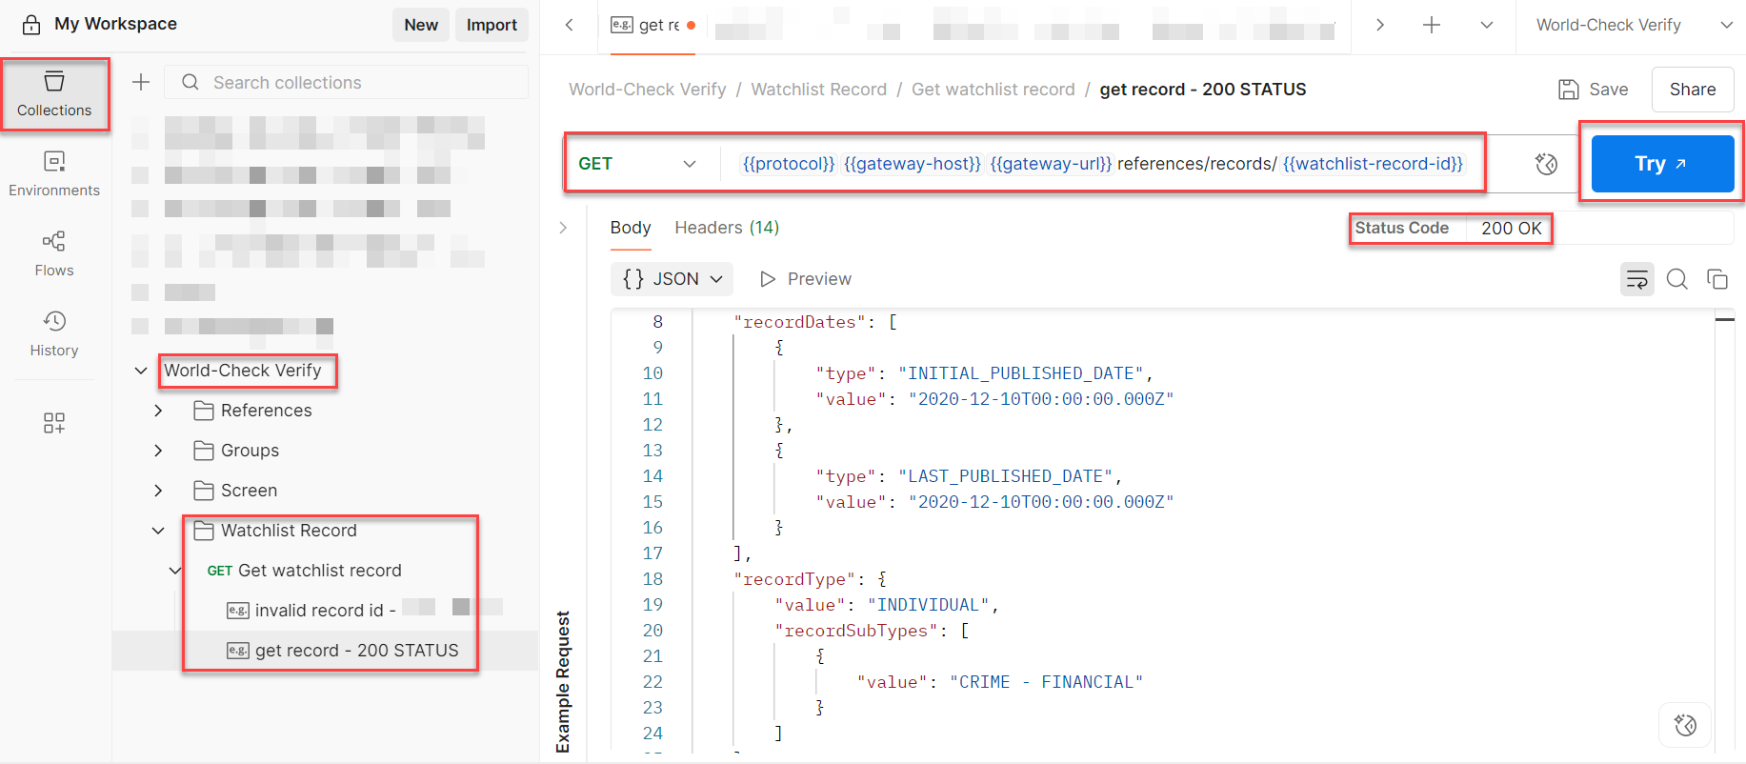
Task: Click the Status Code 200 OK field
Action: point(1449,229)
